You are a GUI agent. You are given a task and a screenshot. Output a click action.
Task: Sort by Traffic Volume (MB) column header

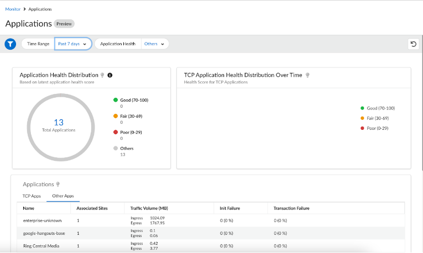pos(149,208)
